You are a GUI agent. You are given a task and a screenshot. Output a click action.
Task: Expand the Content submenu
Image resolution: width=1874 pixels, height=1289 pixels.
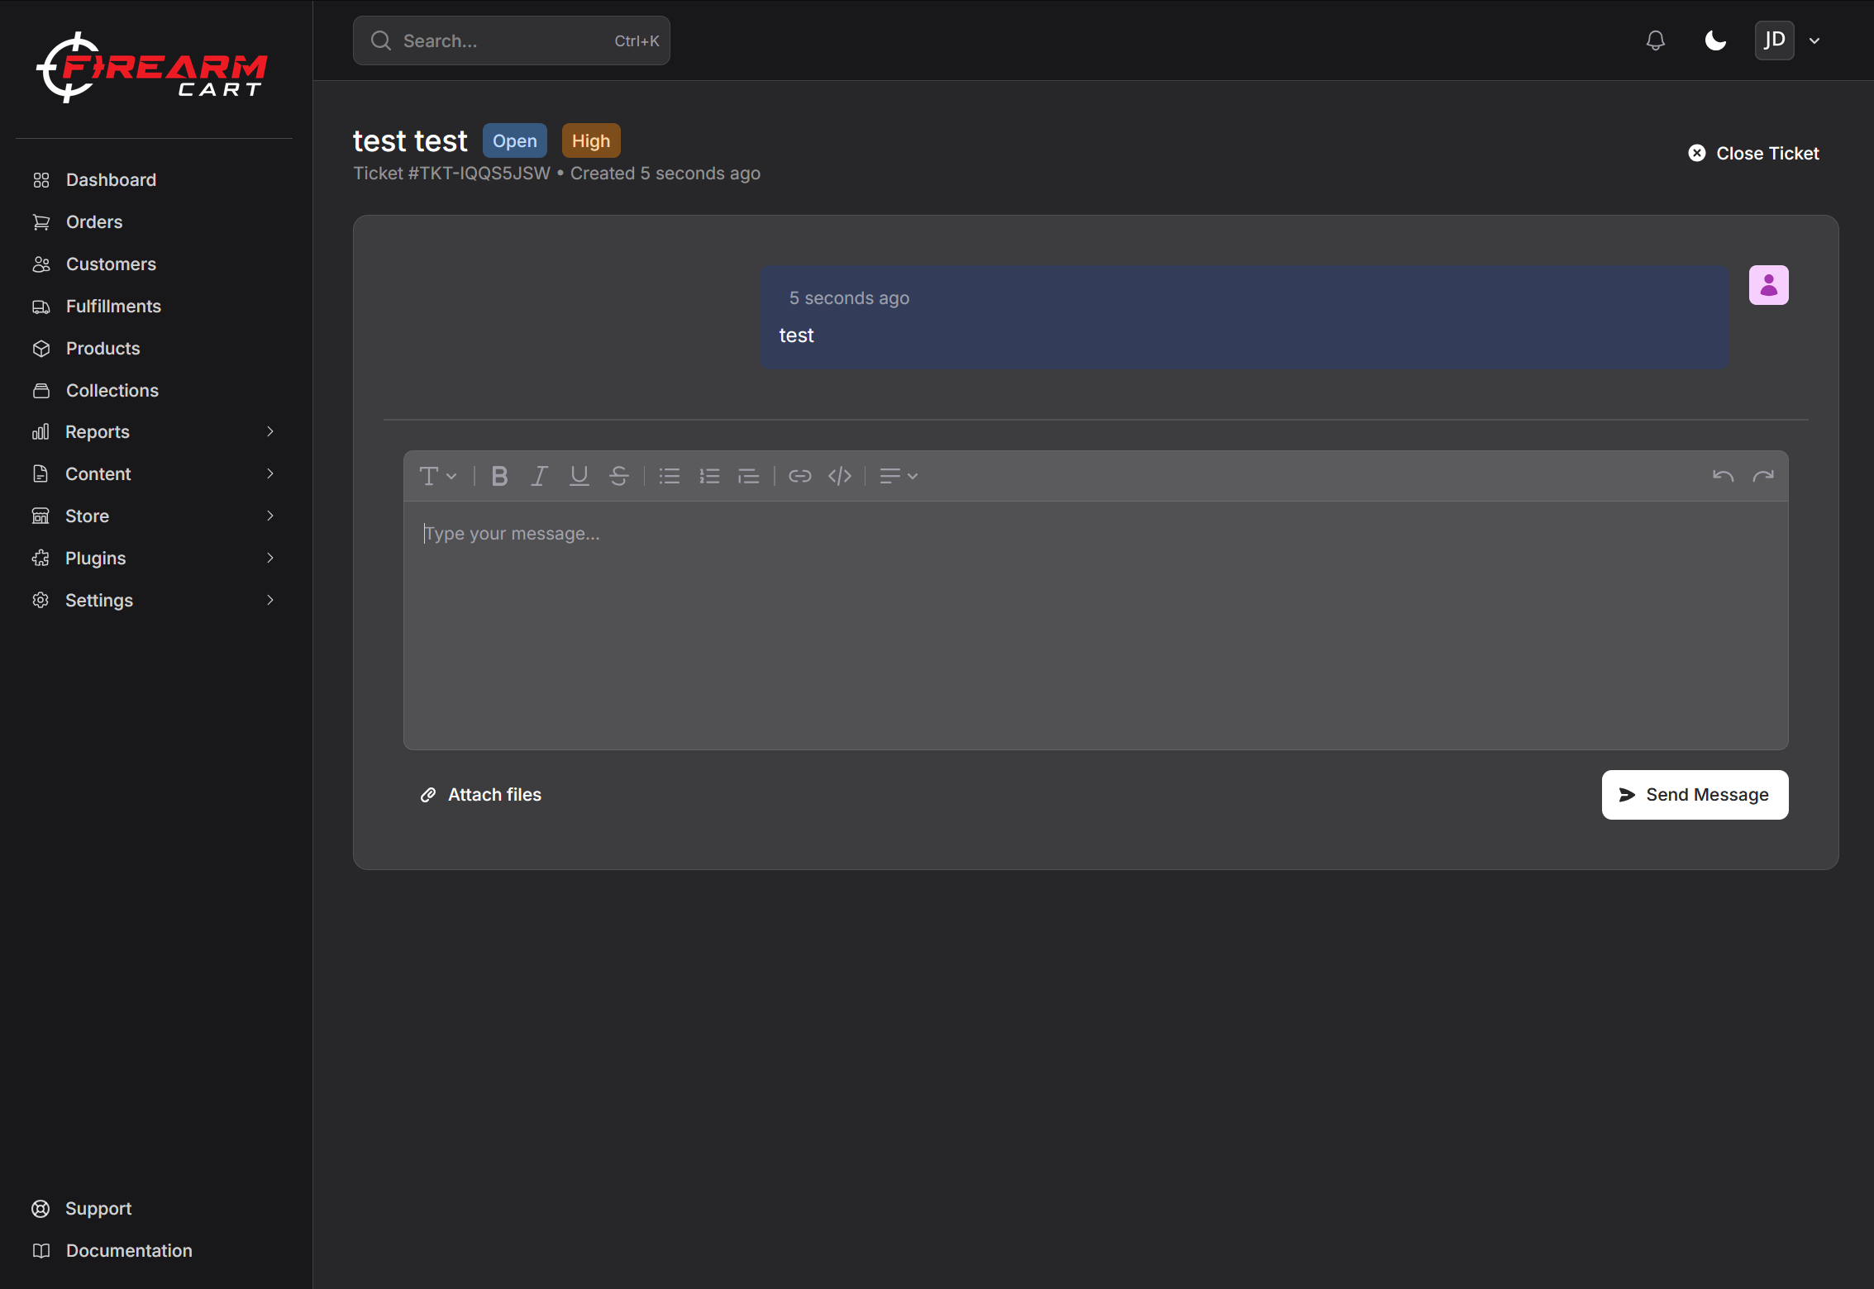pos(270,473)
